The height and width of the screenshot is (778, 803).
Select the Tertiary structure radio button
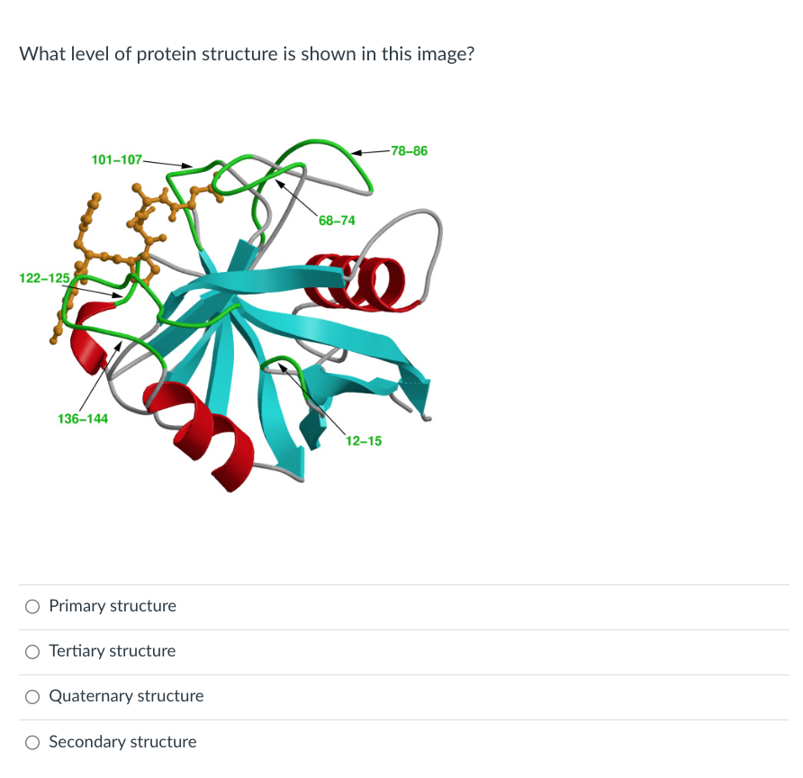pyautogui.click(x=32, y=651)
